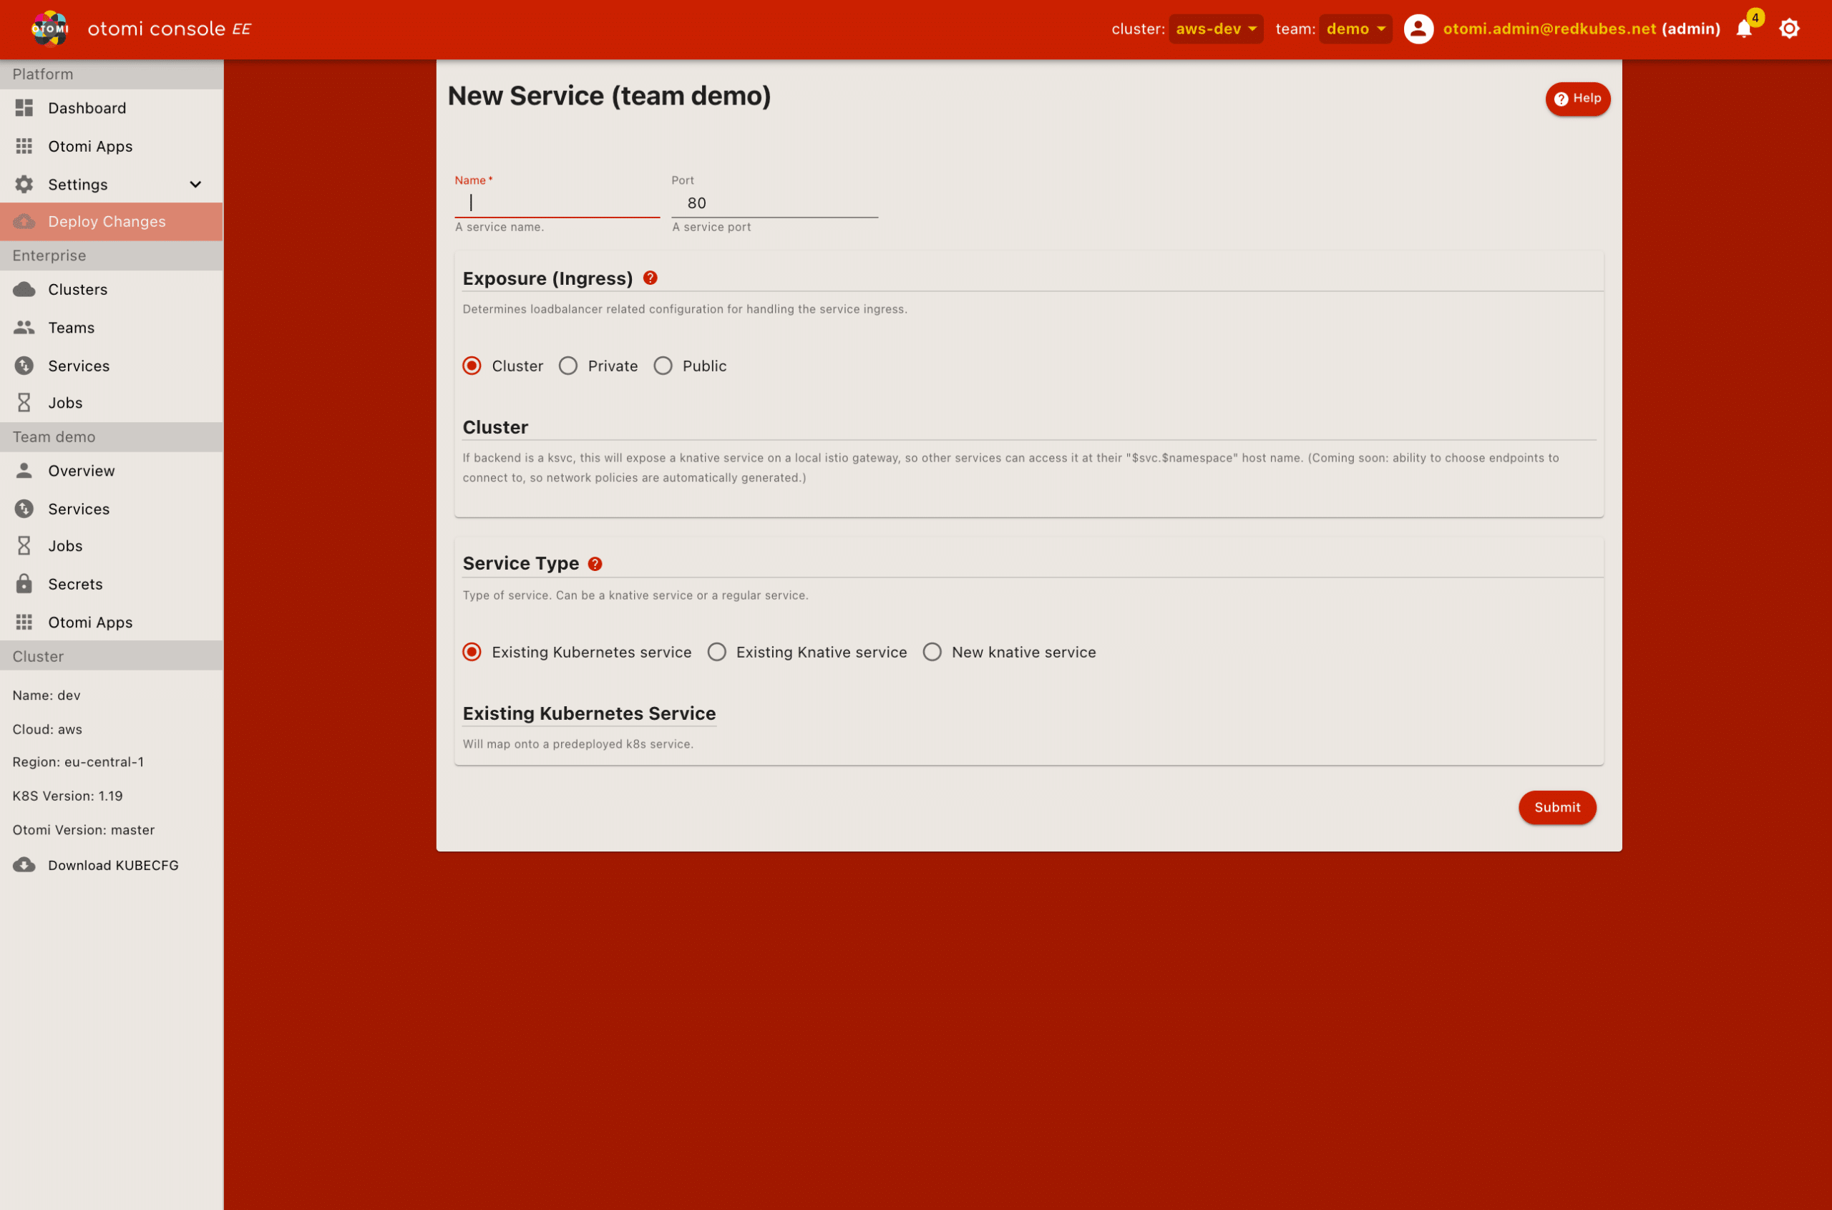This screenshot has width=1832, height=1210.
Task: Open the Teams page
Action: (70, 327)
